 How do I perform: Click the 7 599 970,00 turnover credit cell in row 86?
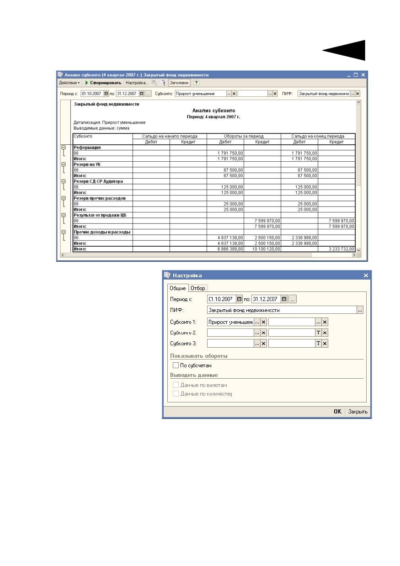tap(262, 221)
